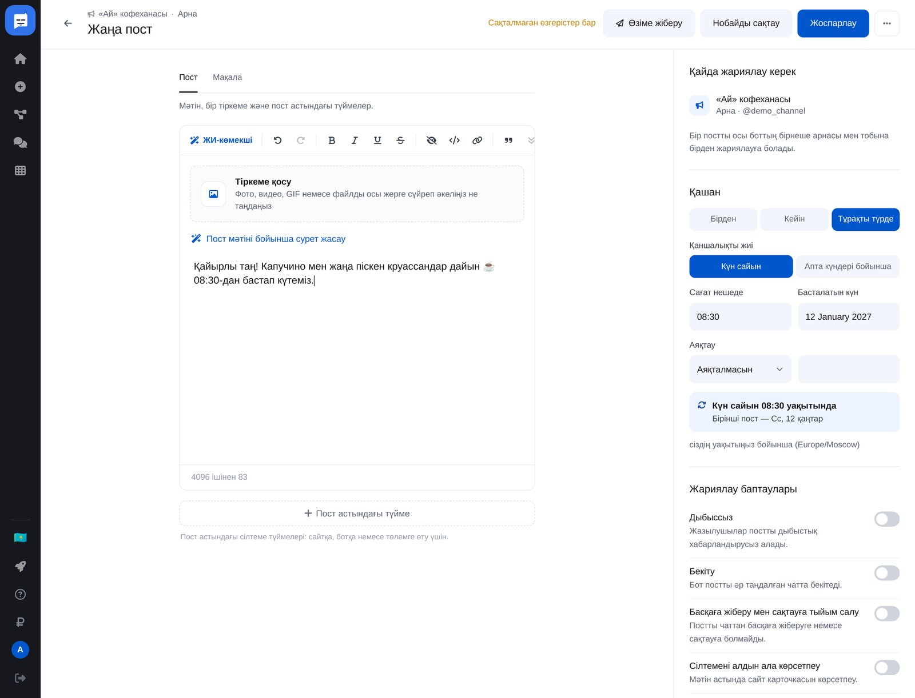Click the 08:30 time input field
This screenshot has width=915, height=698.
(740, 317)
